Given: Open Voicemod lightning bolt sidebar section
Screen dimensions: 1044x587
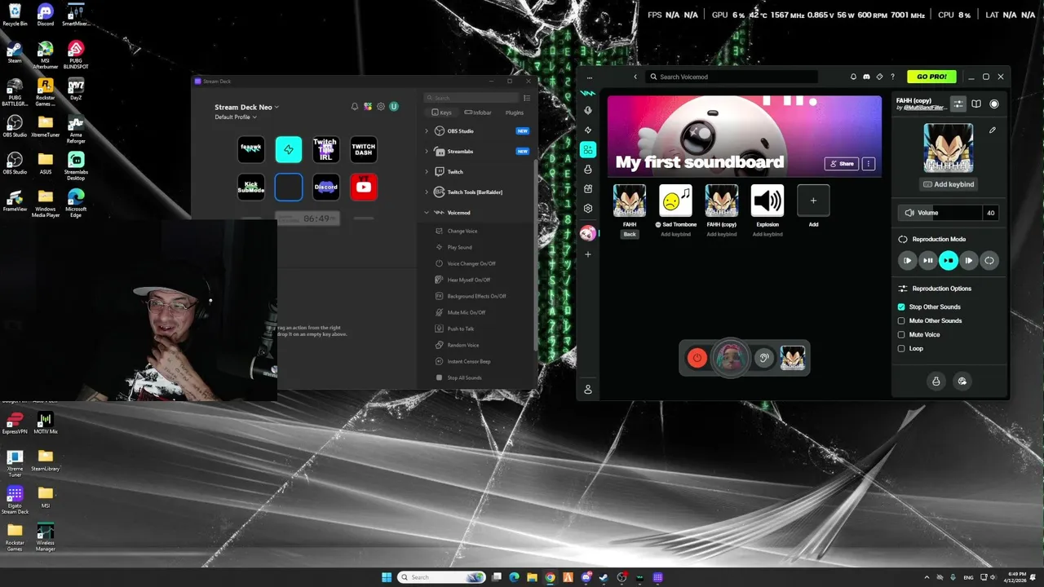Looking at the screenshot, I should tap(588, 130).
